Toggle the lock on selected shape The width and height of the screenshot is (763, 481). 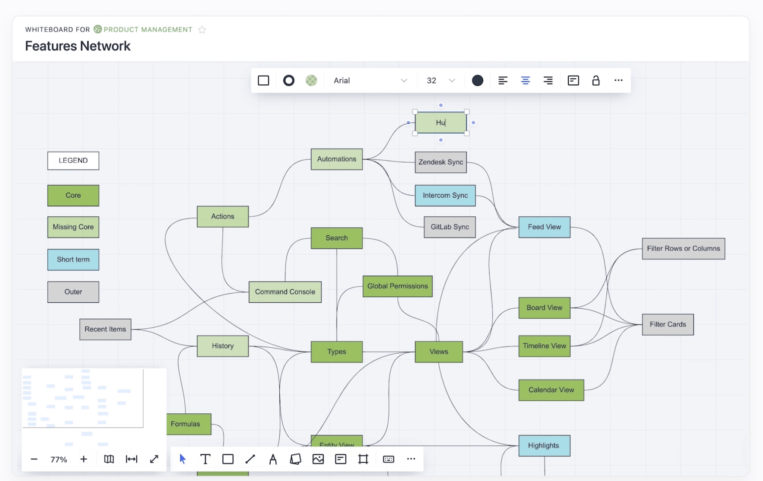[595, 80]
